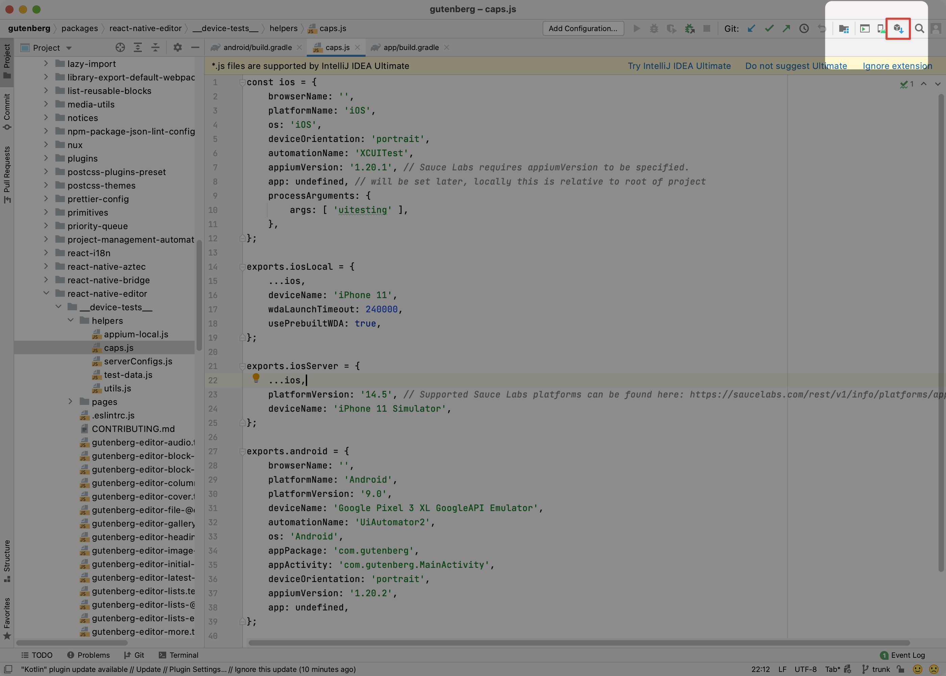Screen dimensions: 946x676
Task: Select the caps.js tab
Action: (335, 48)
